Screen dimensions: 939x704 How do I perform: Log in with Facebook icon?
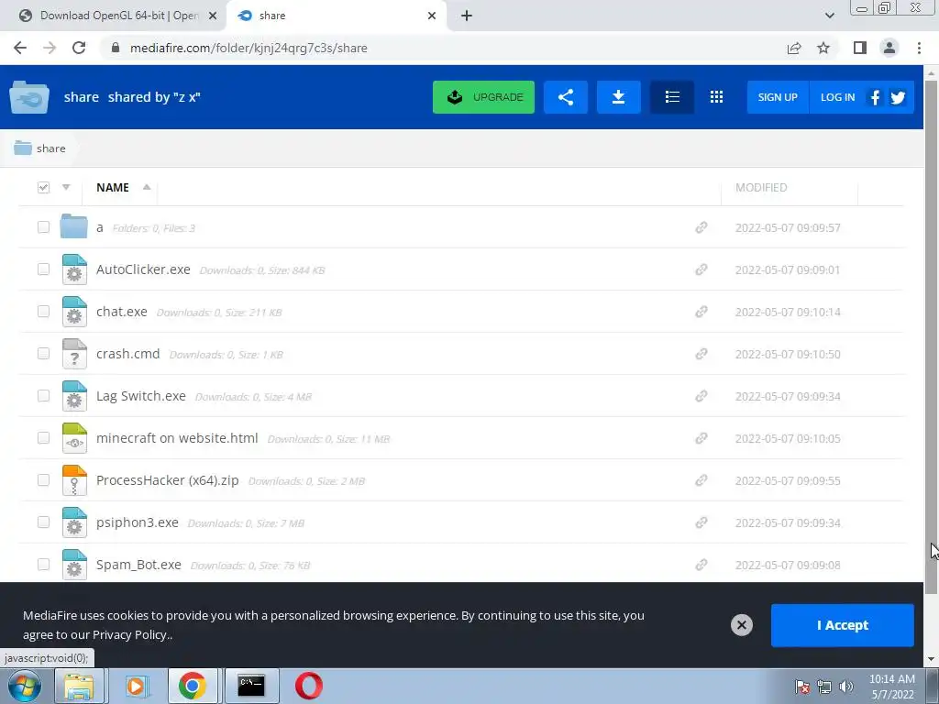coord(875,97)
